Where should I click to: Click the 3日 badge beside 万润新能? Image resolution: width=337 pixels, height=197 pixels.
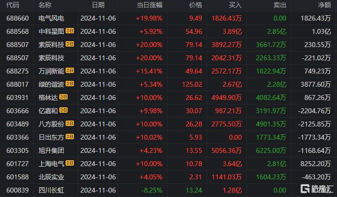tap(70, 71)
